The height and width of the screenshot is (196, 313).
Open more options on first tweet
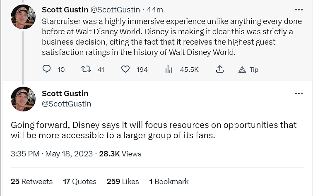point(299,10)
